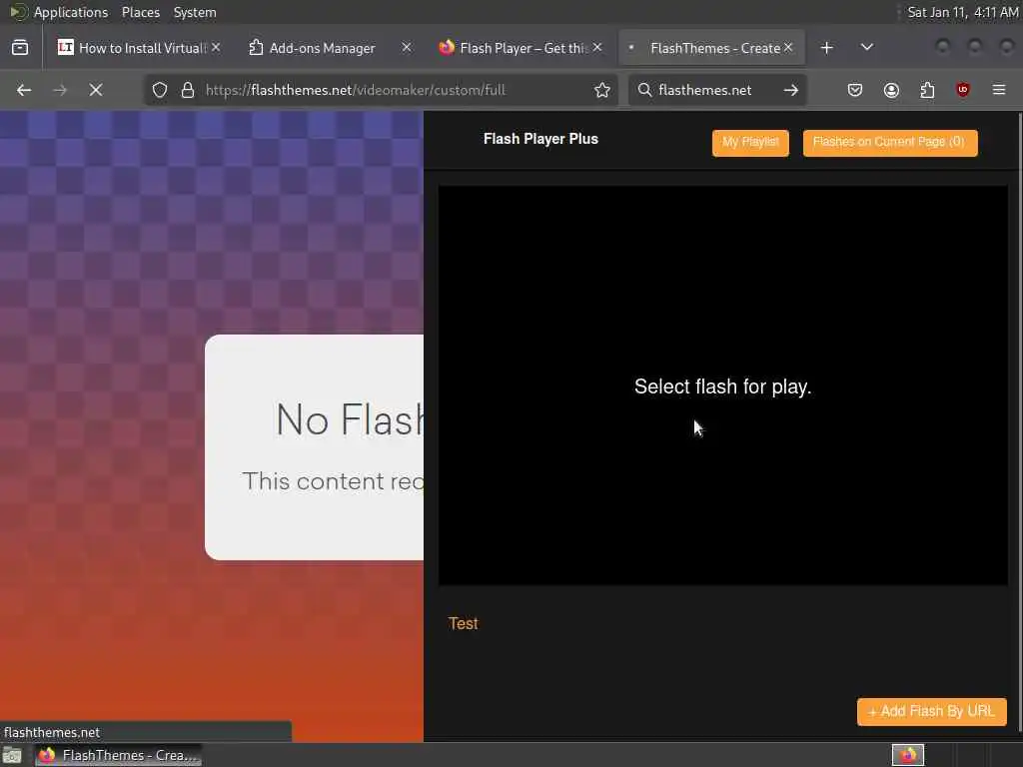Open the Places menu

click(141, 12)
